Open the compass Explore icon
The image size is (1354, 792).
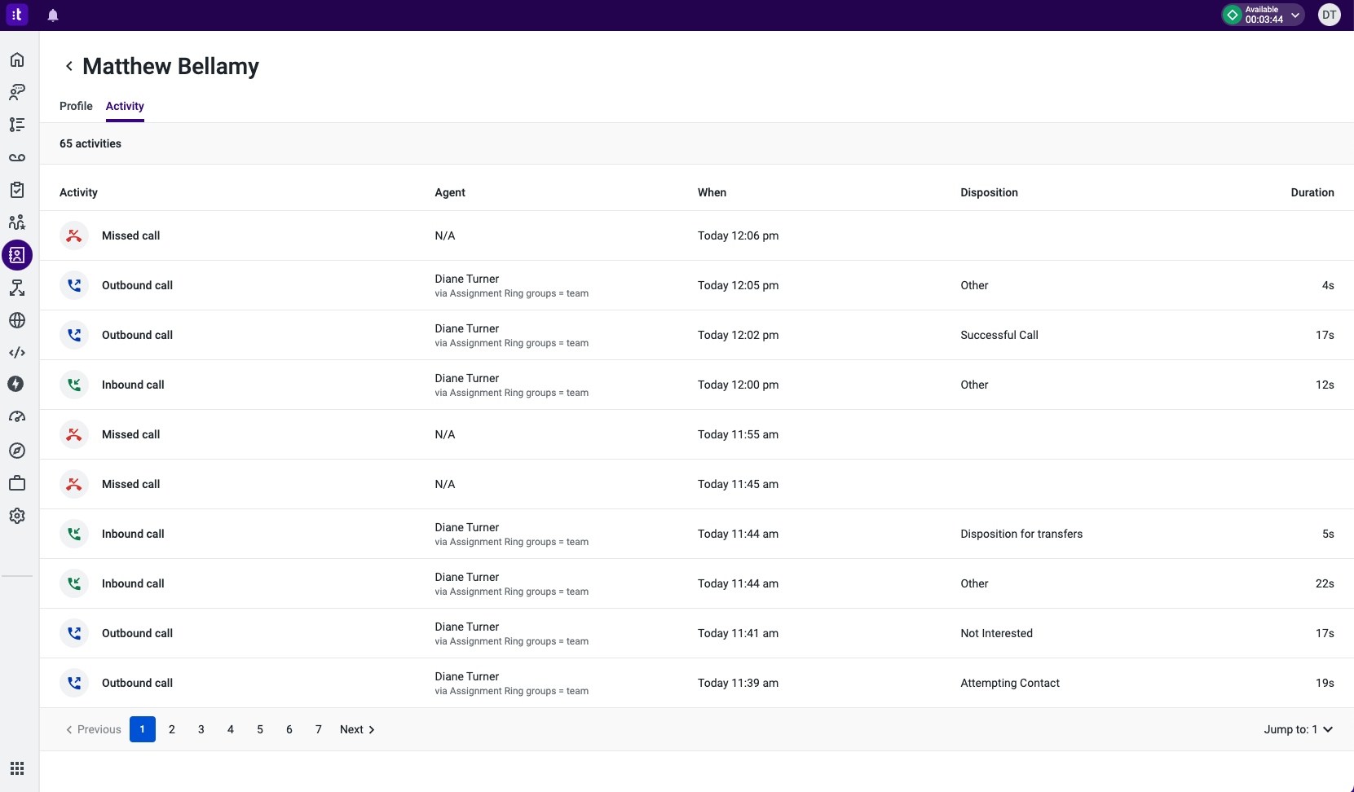17,450
